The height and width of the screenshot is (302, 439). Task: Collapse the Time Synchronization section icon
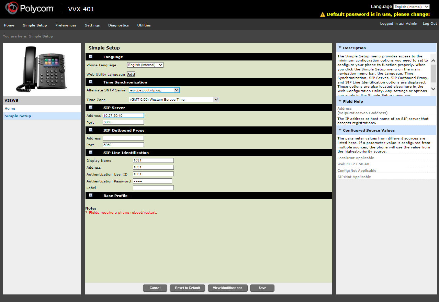[91, 82]
